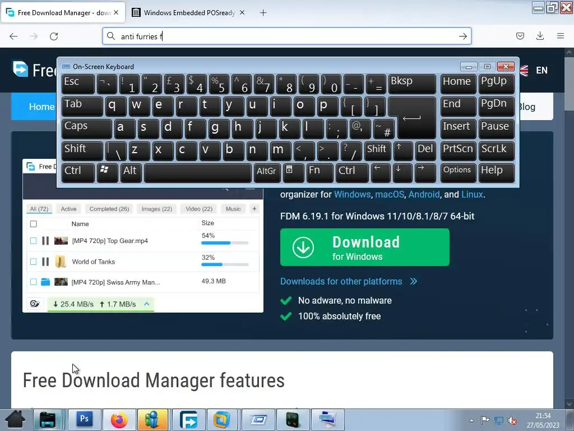Close the Free Download Manager tab
This screenshot has width=574, height=431.
pyautogui.click(x=116, y=12)
